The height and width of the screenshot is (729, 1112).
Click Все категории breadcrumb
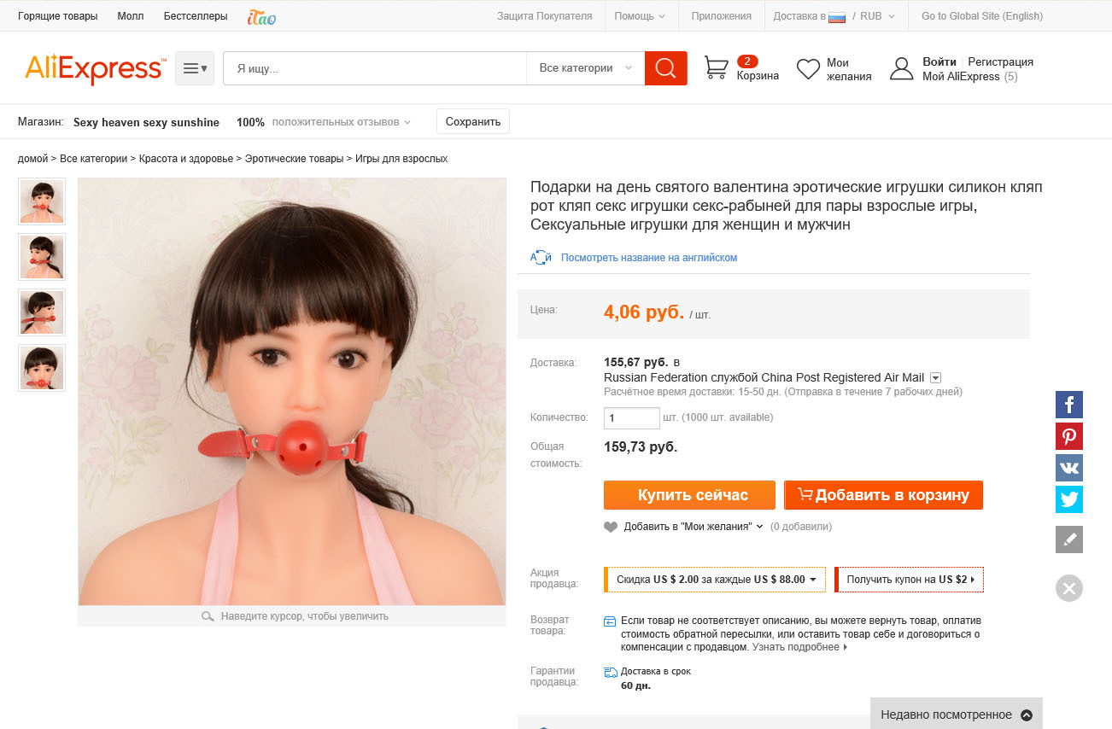93,159
